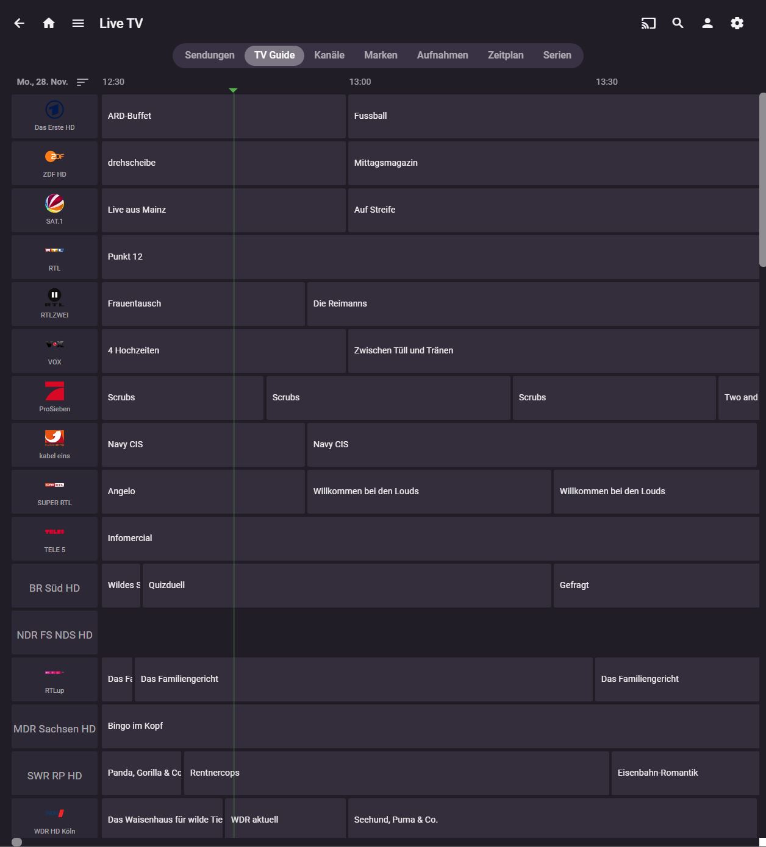Image resolution: width=766 pixels, height=847 pixels.
Task: Select the Rentnercops program
Action: [396, 773]
